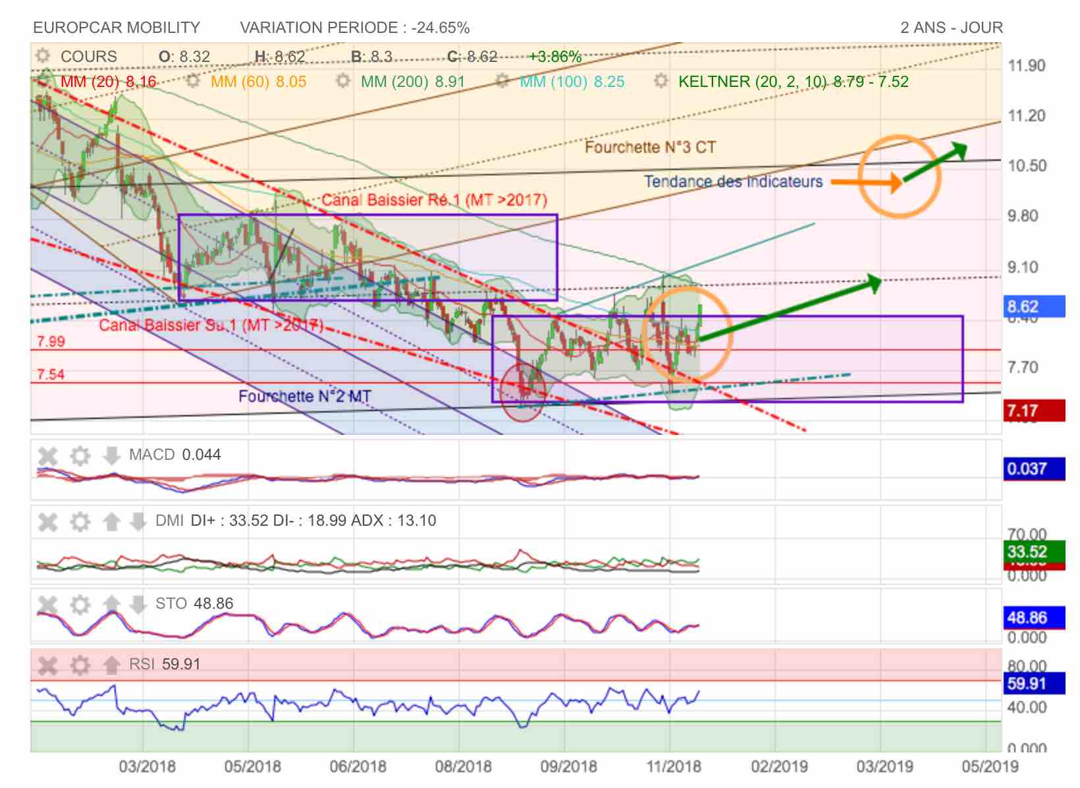Click the 05/2019 date axis label
Viewport: 1080px width, 788px height.
coord(990,767)
